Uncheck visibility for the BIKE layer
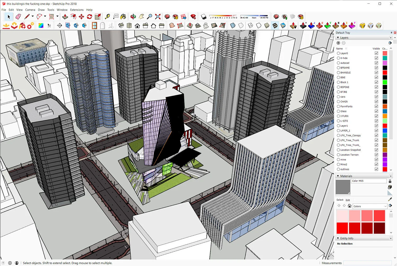Viewport: 397px width, 266px height. click(376, 77)
